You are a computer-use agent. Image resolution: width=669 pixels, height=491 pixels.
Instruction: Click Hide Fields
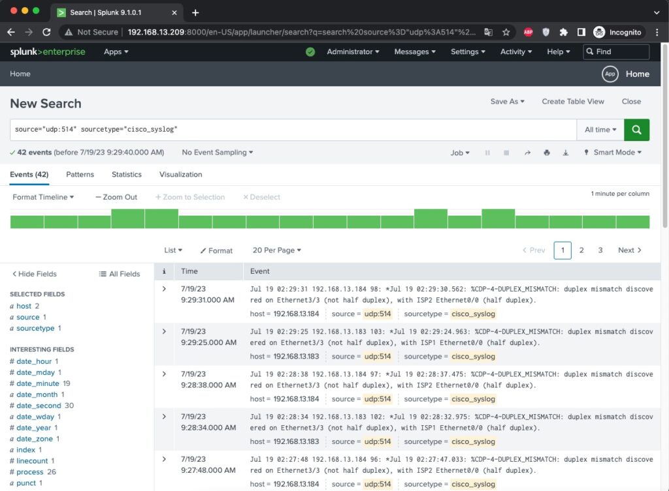34,274
